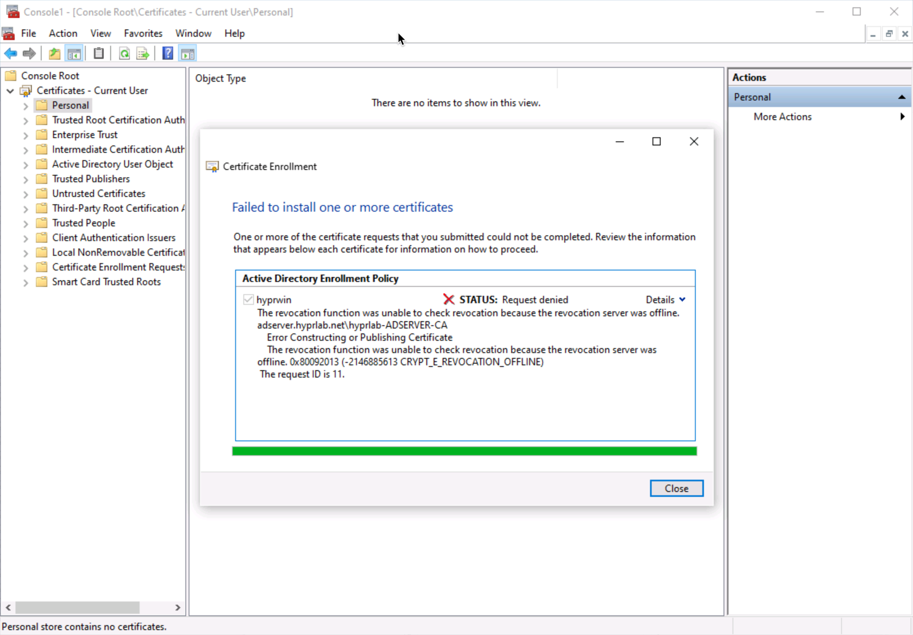Click the Up one level folder icon
The image size is (913, 635).
point(54,53)
